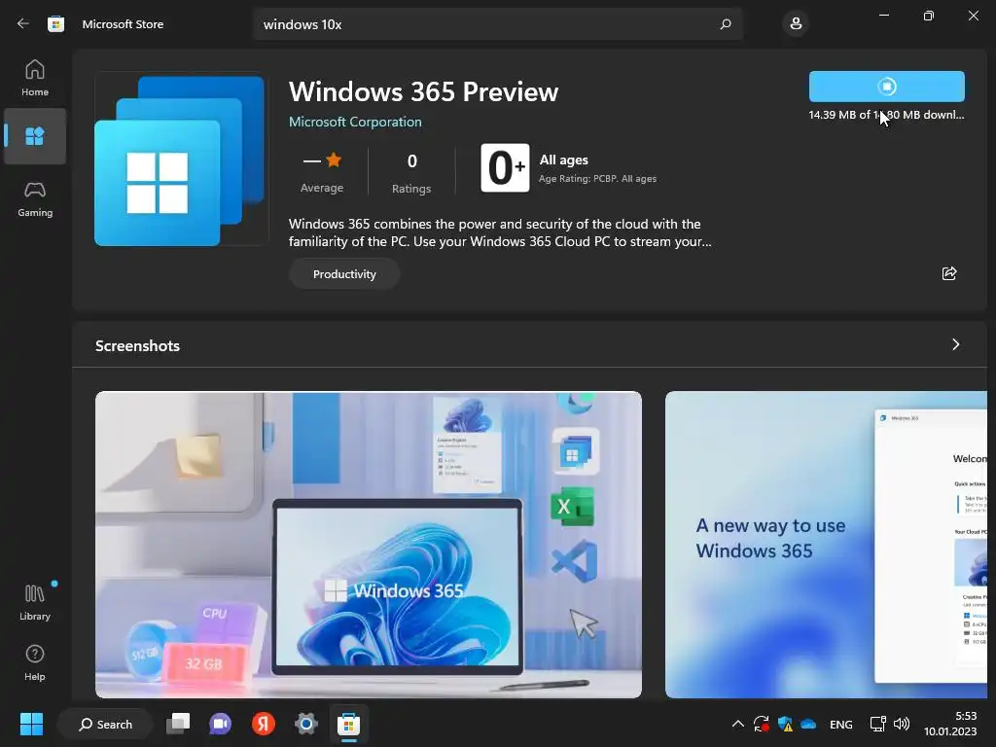
Task: Expand Screenshots section with chevron
Action: tap(955, 344)
